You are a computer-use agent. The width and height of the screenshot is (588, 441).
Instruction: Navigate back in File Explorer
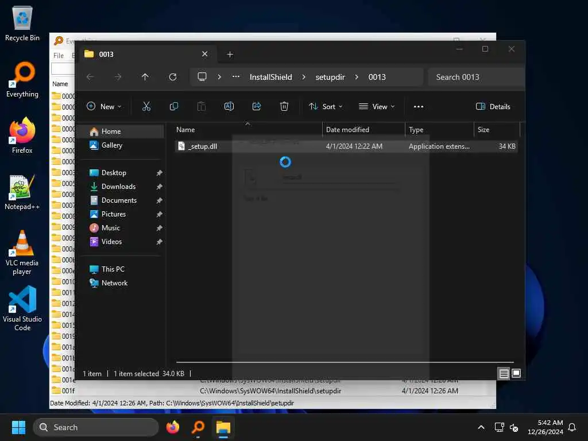90,77
